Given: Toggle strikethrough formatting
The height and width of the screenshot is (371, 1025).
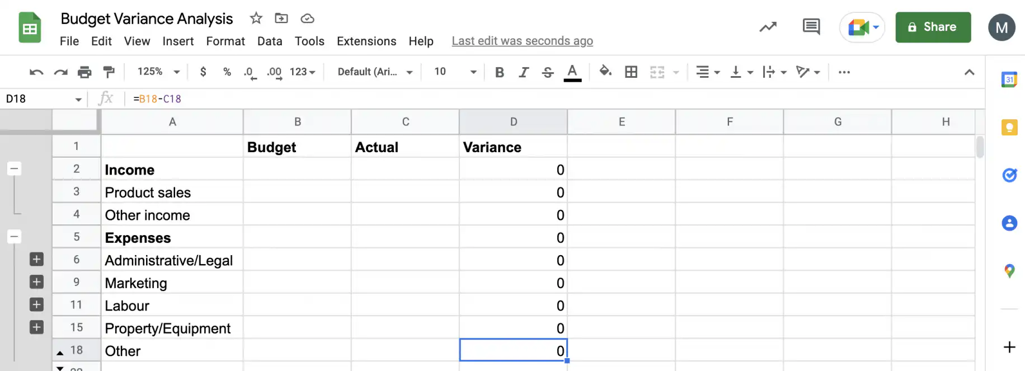Looking at the screenshot, I should click(x=548, y=72).
